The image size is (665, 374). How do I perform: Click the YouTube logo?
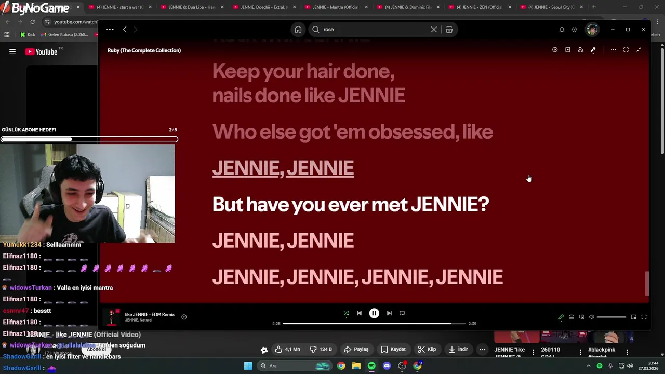(x=42, y=51)
